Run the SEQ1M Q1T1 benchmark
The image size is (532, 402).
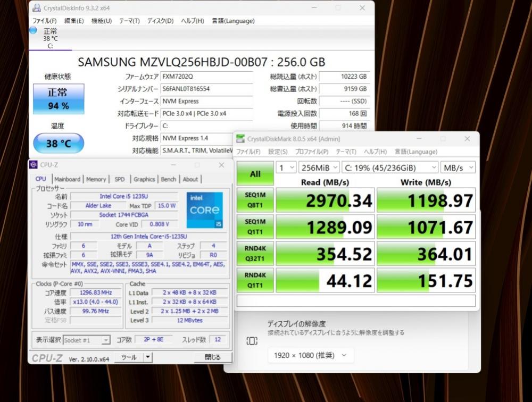pos(255,227)
